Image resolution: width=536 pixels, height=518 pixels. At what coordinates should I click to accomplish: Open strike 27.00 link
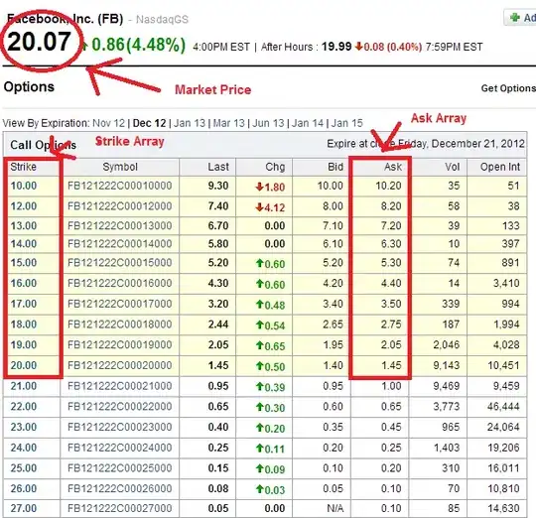pyautogui.click(x=23, y=508)
